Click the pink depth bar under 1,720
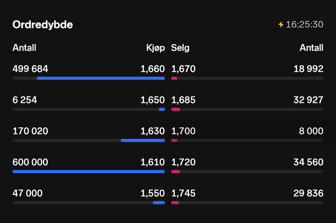 [x=176, y=171]
